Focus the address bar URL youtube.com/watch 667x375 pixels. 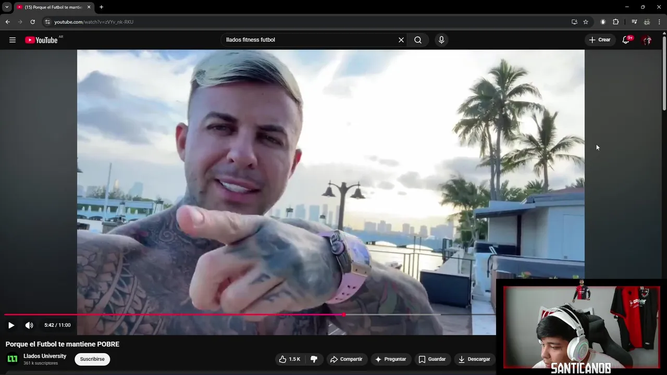tap(94, 22)
